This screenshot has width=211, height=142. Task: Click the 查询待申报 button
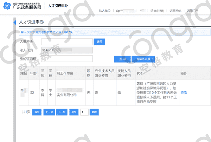pyautogui.click(x=143, y=59)
